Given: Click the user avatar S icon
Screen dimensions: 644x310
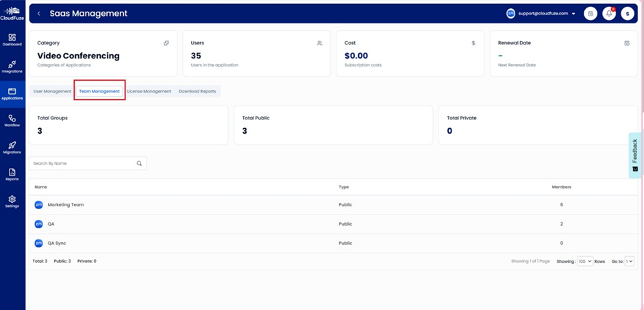Looking at the screenshot, I should (627, 14).
